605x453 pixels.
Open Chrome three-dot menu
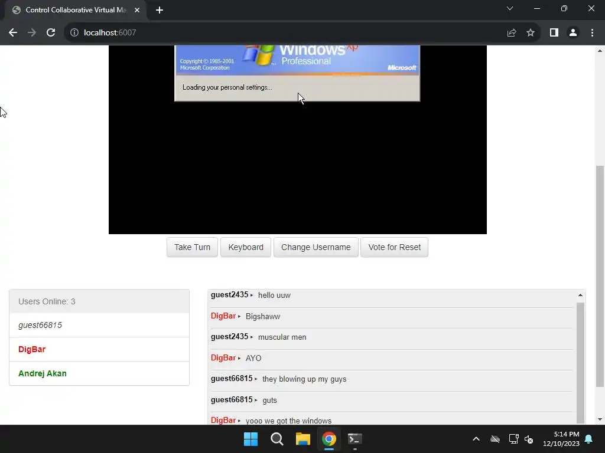coord(592,33)
